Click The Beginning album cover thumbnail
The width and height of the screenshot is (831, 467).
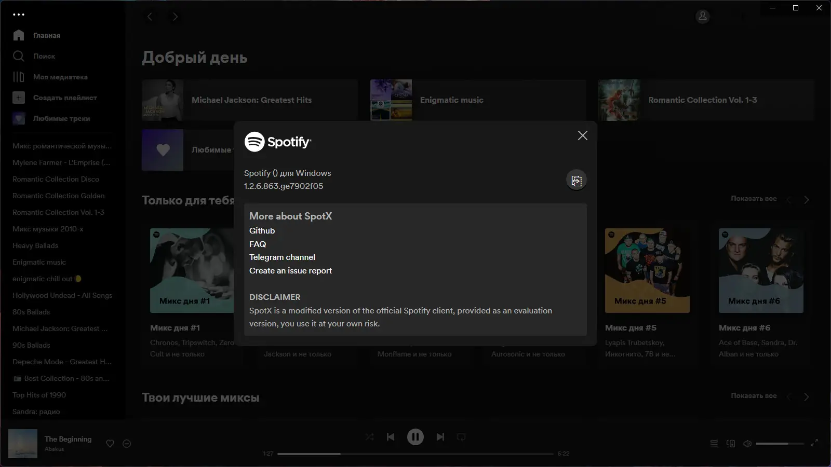pyautogui.click(x=23, y=444)
